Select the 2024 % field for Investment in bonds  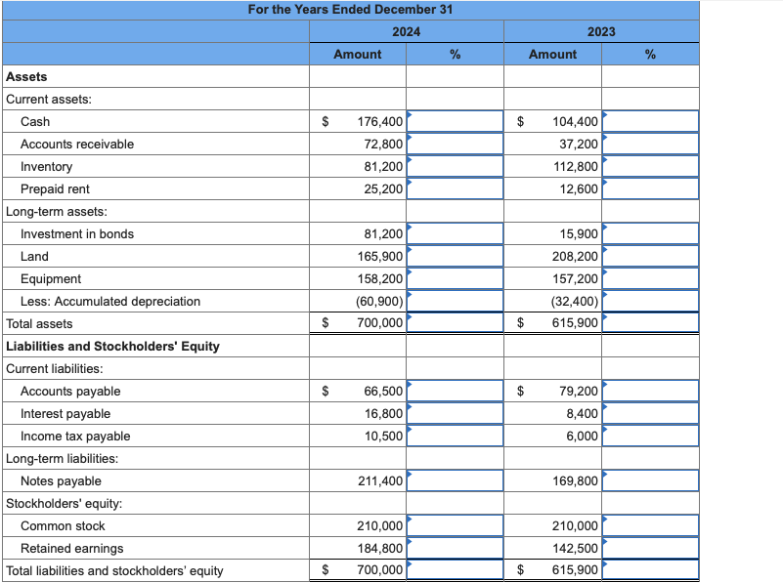(x=456, y=233)
